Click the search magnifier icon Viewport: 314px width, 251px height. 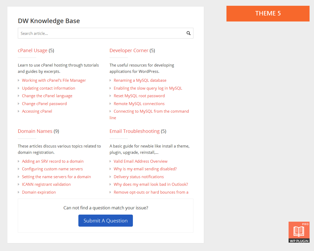(188, 33)
